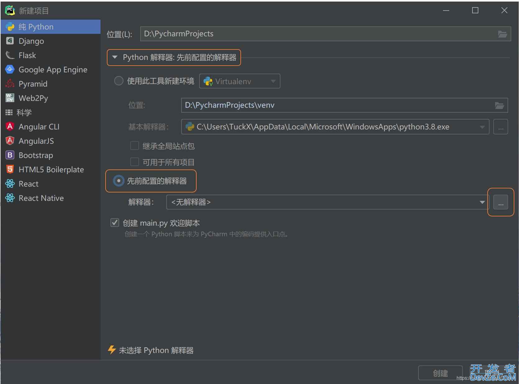This screenshot has height=384, width=519.
Task: Select Angular CLI in project list
Action: pyautogui.click(x=50, y=127)
